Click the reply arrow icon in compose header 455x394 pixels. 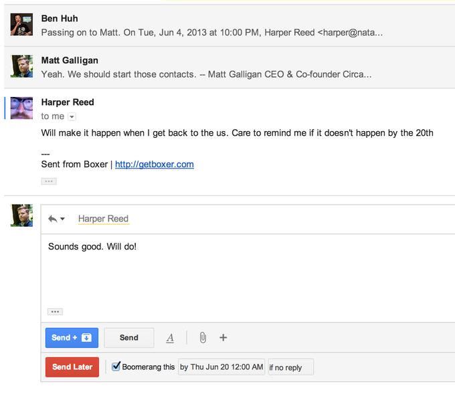click(x=52, y=219)
